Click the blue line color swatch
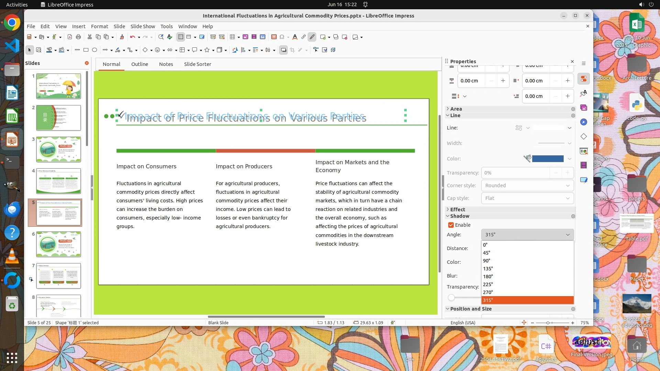 pos(548,159)
